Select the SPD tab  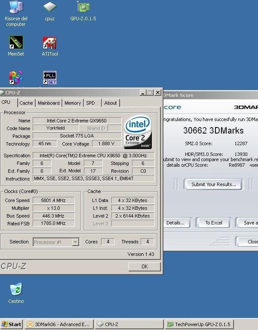coord(91,103)
